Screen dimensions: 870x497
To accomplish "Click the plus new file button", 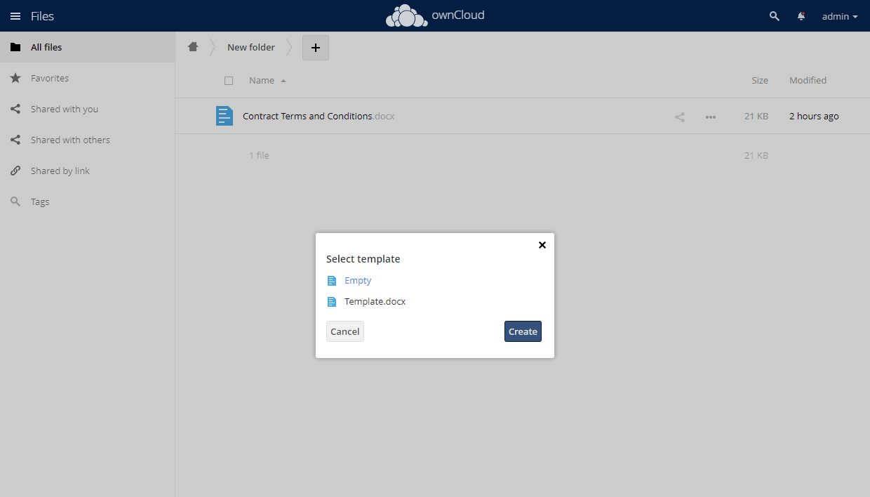I will pos(316,48).
